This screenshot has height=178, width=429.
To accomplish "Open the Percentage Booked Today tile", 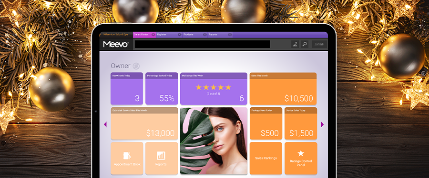I will 162,88.
